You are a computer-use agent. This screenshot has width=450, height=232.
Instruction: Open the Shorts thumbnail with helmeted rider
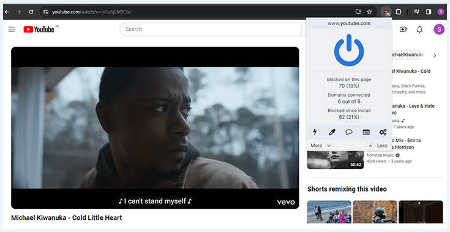point(375,212)
